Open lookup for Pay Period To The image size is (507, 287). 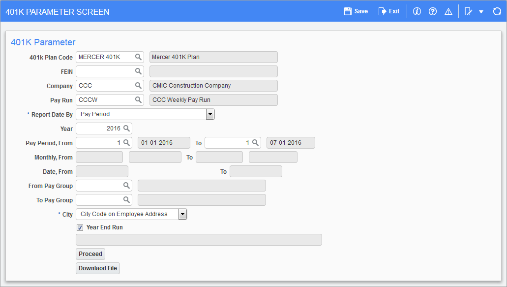coord(255,142)
